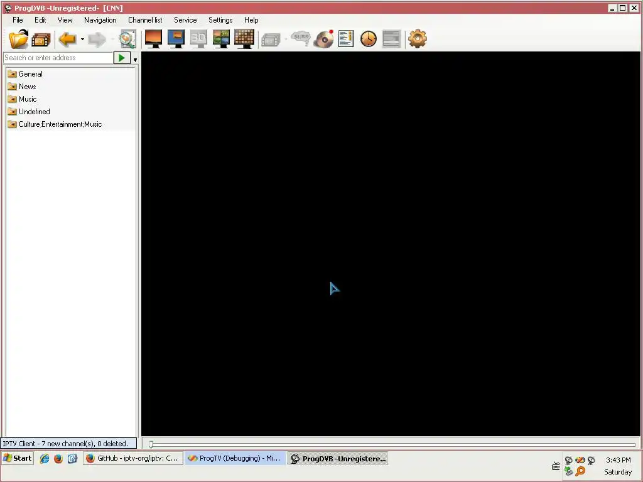Viewport: 643px width, 482px height.
Task: Open file with the folder toolbar icon
Action: coord(18,40)
